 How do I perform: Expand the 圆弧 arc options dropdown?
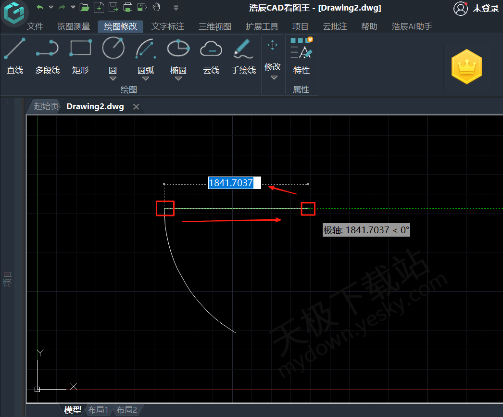click(x=146, y=78)
